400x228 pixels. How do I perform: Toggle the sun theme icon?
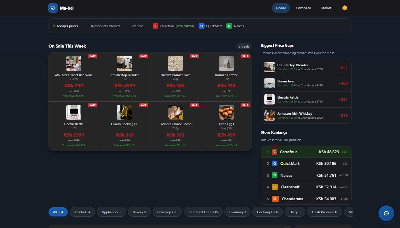pos(345,8)
